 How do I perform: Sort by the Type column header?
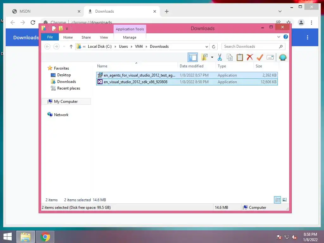point(234,66)
